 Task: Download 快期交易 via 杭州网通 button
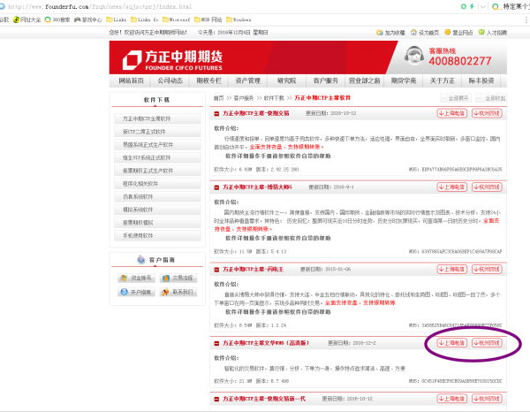pyautogui.click(x=486, y=114)
